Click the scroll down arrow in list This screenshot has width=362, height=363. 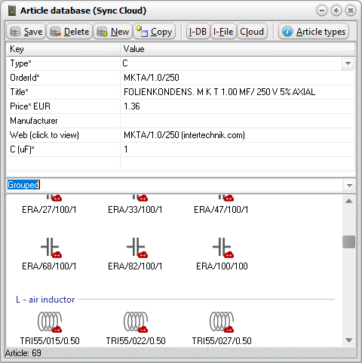tap(349, 340)
